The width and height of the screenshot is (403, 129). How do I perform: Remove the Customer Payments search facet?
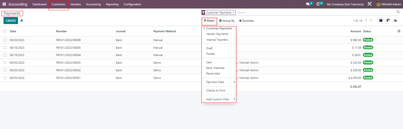[233, 12]
